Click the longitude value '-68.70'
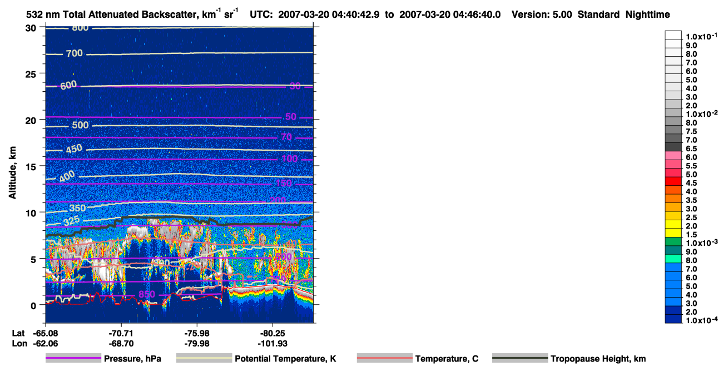This screenshot has width=723, height=371. tap(121, 344)
